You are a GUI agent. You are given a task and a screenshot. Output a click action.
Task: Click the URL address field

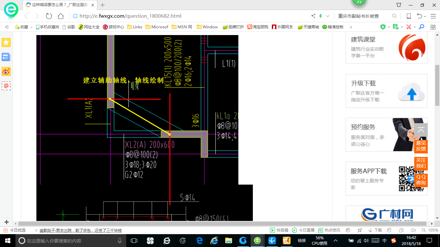(190, 16)
